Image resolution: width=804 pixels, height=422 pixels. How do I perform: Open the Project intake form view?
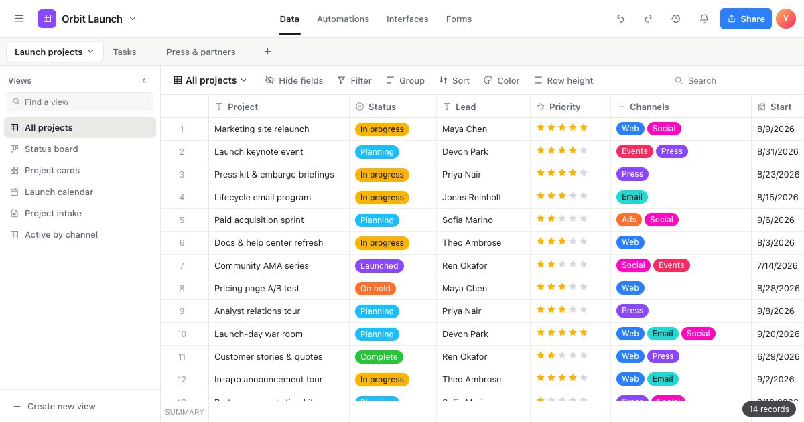coord(80,213)
